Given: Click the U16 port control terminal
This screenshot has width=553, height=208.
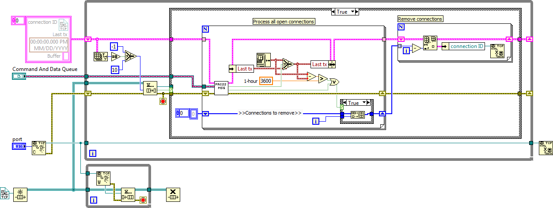Looking at the screenshot, I should 19,146.
